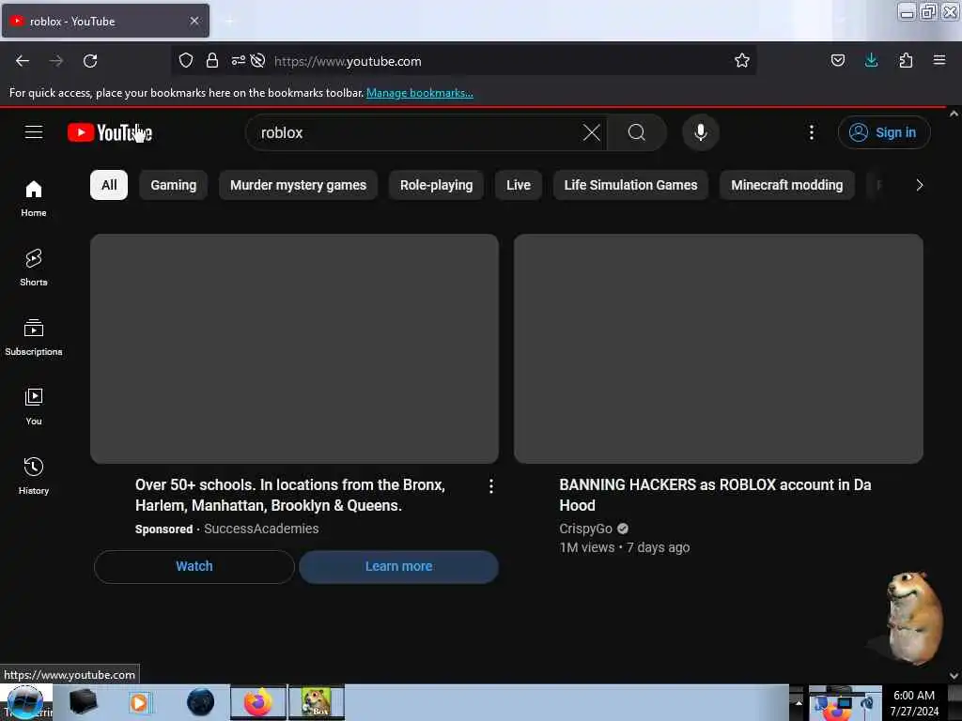The height and width of the screenshot is (721, 962).
Task: Open BANNING HACKERS as ROBLOX title
Action: point(715,495)
